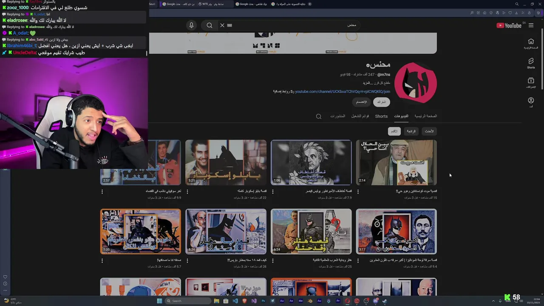The image size is (544, 306).
Task: Open the قصة بابلو إسكوبار كاملة video title
Action: click(252, 191)
